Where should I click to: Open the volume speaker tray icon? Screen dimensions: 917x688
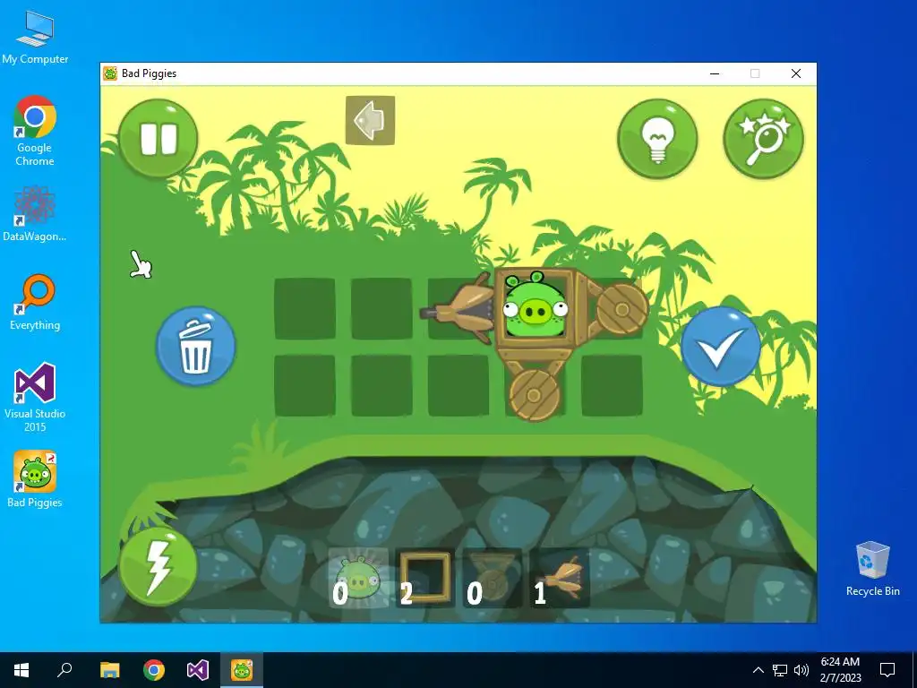pyautogui.click(x=801, y=670)
